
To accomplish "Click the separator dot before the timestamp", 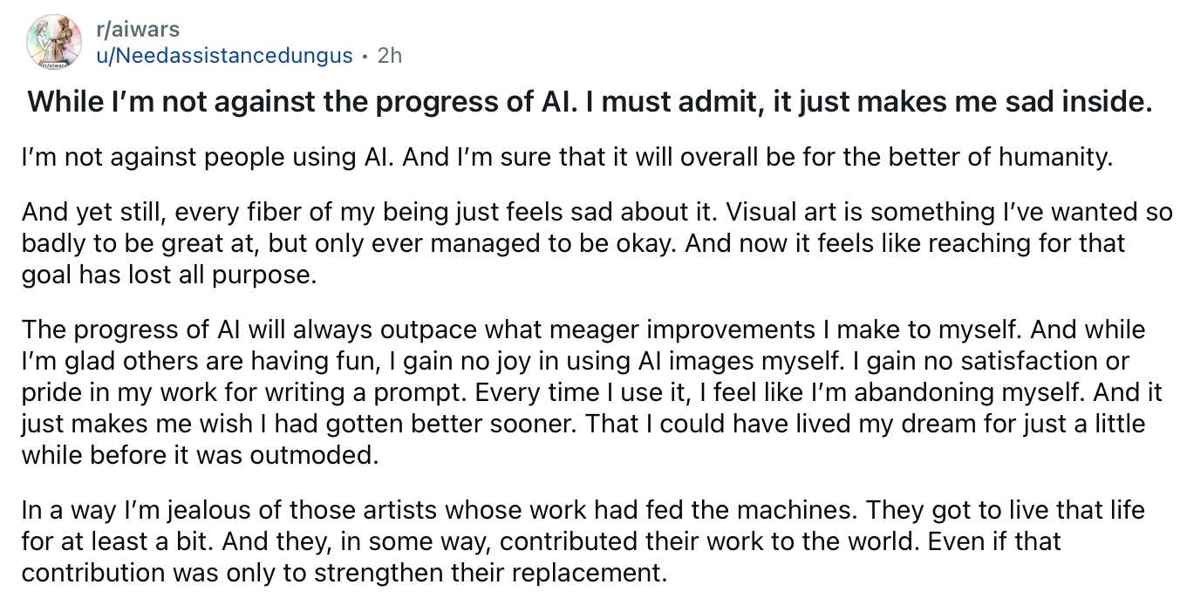I will point(365,57).
